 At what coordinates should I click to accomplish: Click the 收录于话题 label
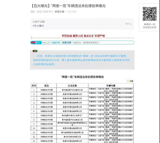coord(39,22)
